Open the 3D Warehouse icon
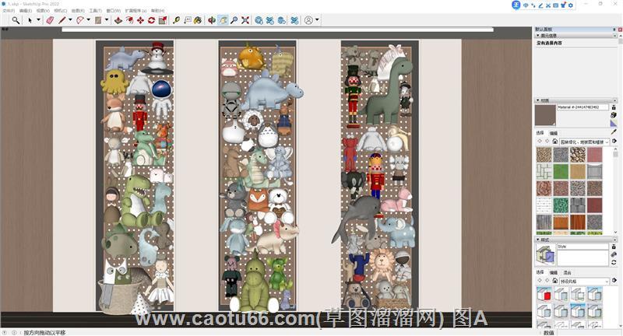This screenshot has height=336, width=623. tap(259, 20)
